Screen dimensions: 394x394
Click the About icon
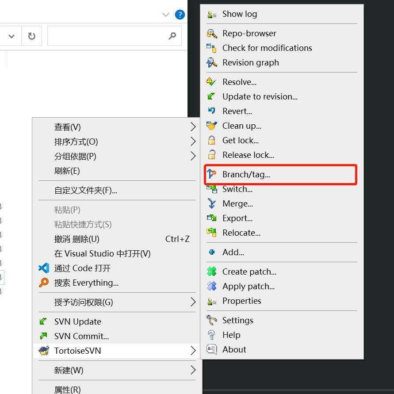(211, 349)
